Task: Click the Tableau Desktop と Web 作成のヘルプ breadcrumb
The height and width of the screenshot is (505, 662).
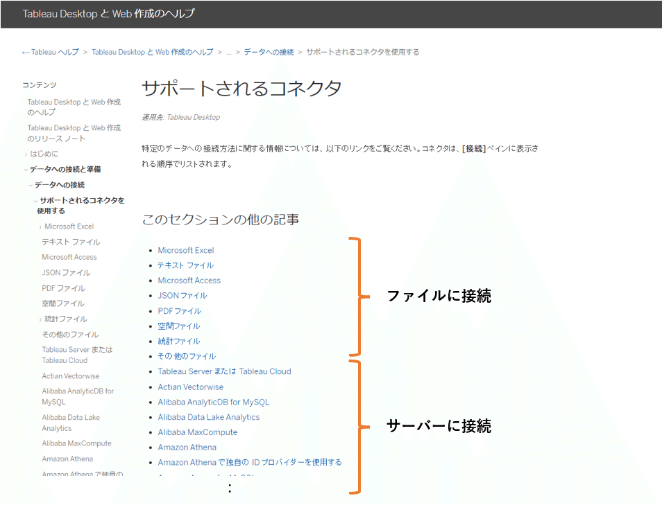Action: pos(153,52)
